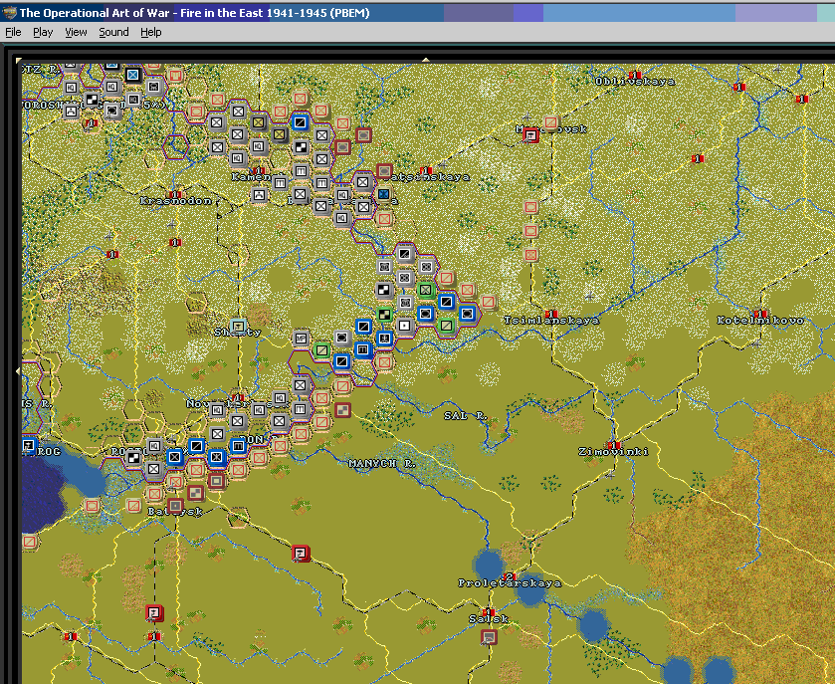Click the Proletarskaya town label
835x684 pixels.
510,583
